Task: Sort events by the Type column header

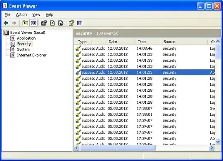Action: pyautogui.click(x=90, y=42)
